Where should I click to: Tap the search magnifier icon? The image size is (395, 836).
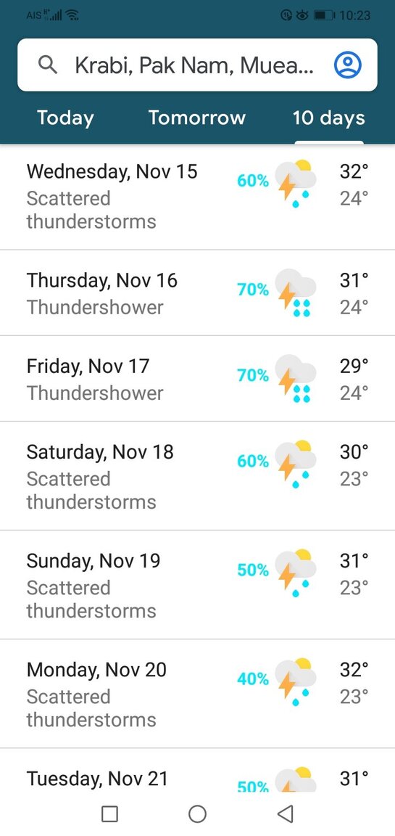pyautogui.click(x=48, y=65)
